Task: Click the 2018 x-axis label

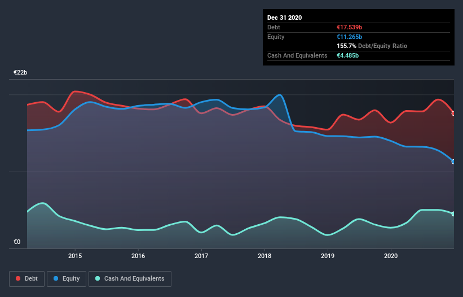Action: (x=264, y=256)
